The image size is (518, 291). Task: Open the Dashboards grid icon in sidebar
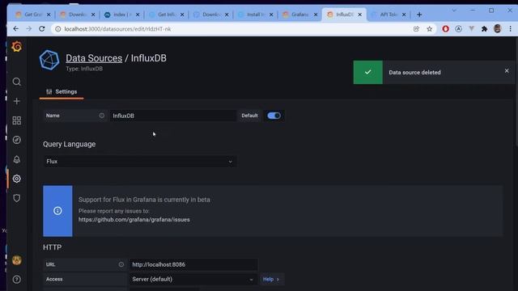(16, 120)
